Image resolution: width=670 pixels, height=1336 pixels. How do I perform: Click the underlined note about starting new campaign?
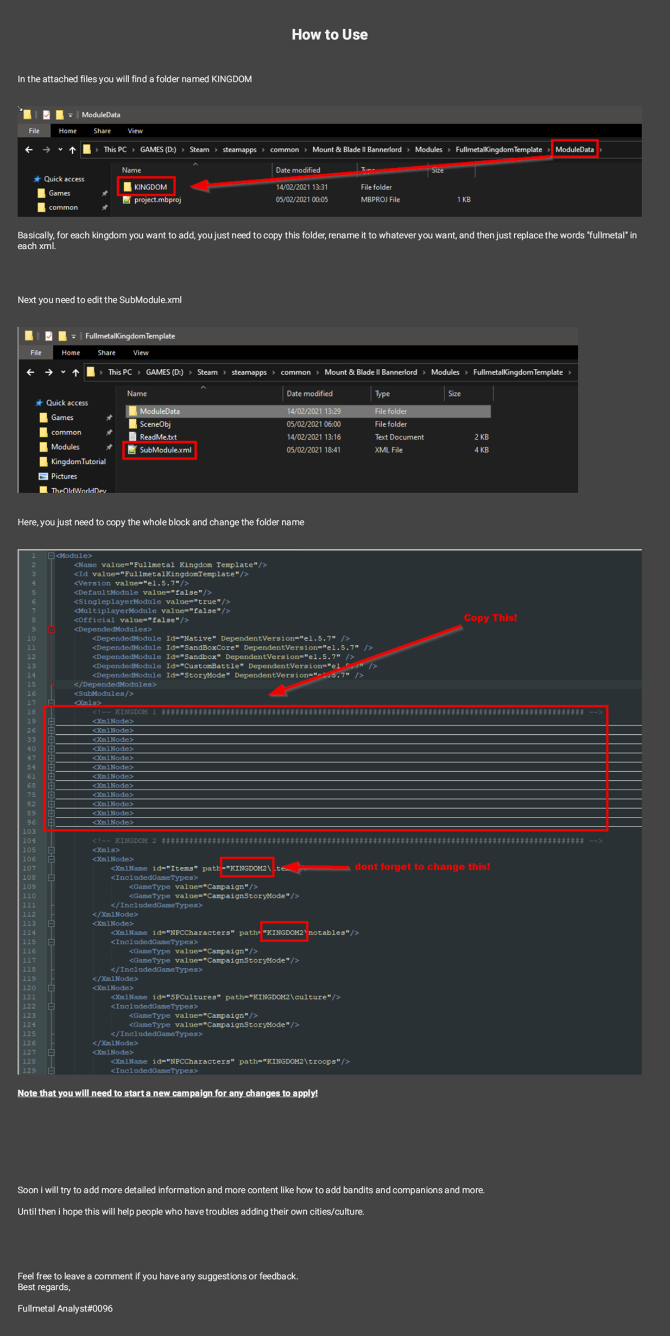click(167, 1093)
